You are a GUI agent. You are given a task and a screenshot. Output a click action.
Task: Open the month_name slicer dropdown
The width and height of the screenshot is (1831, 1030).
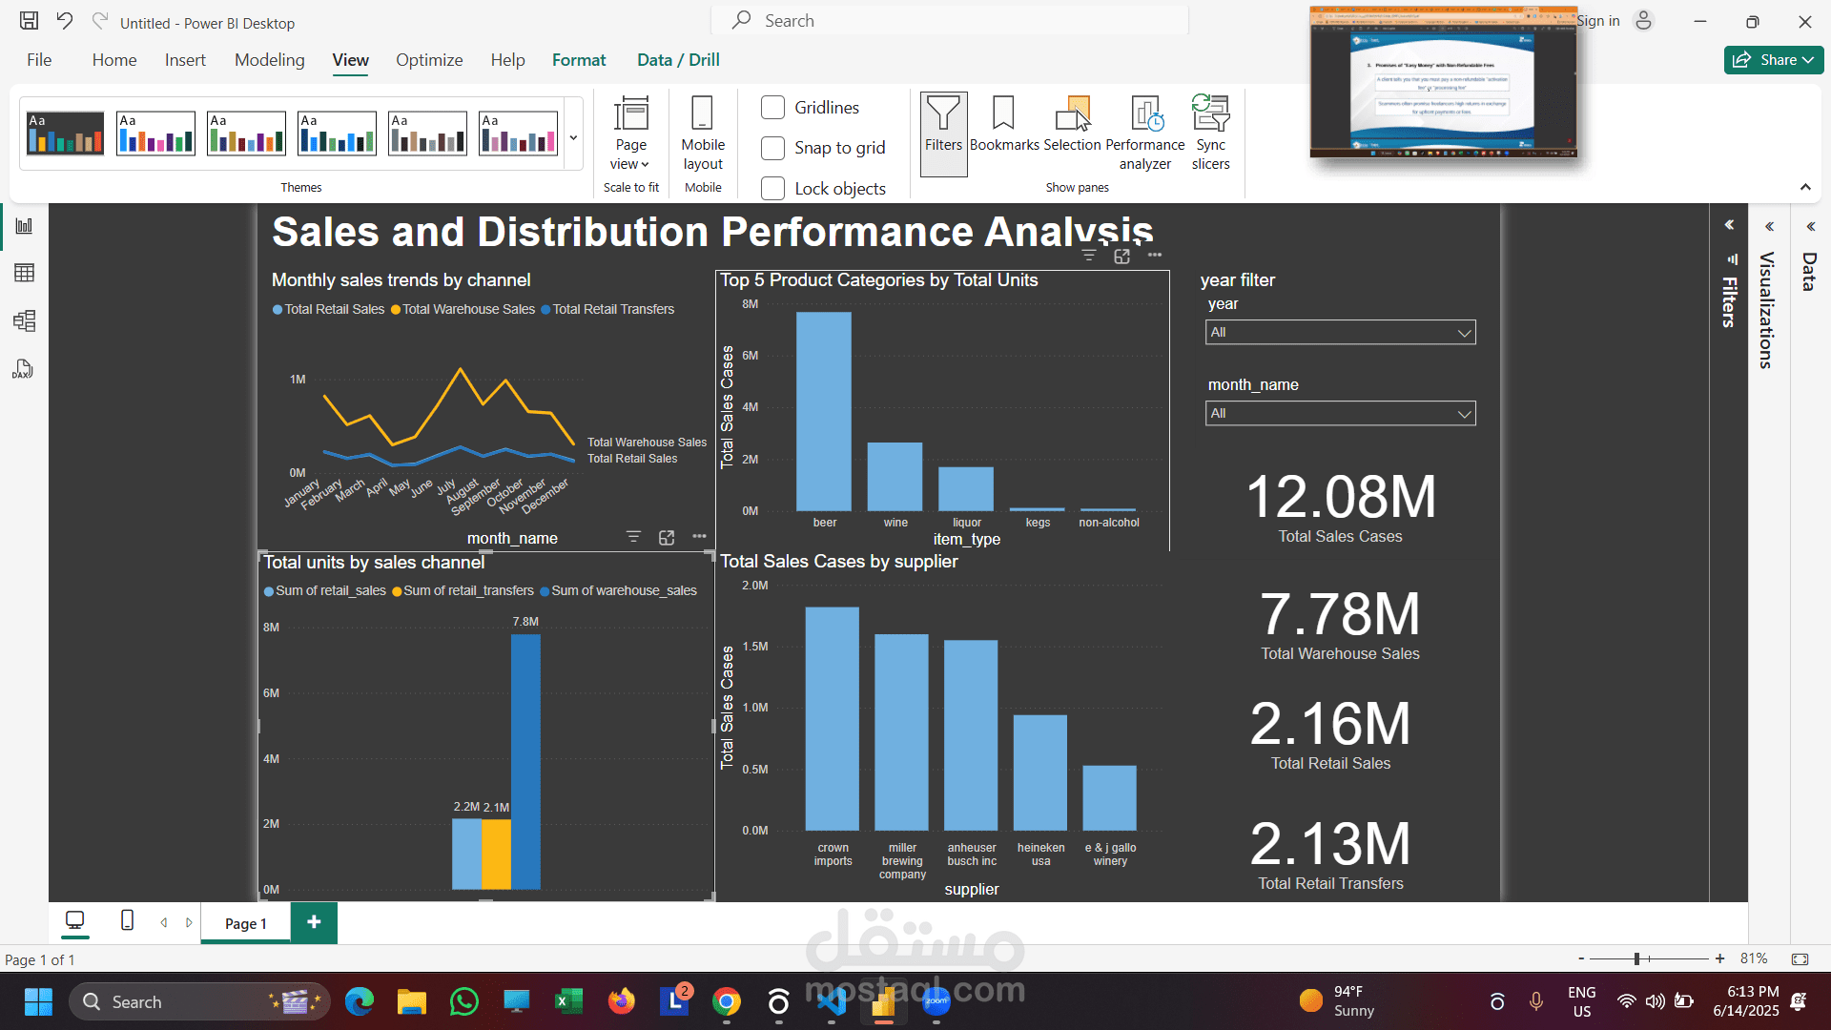pyautogui.click(x=1339, y=413)
